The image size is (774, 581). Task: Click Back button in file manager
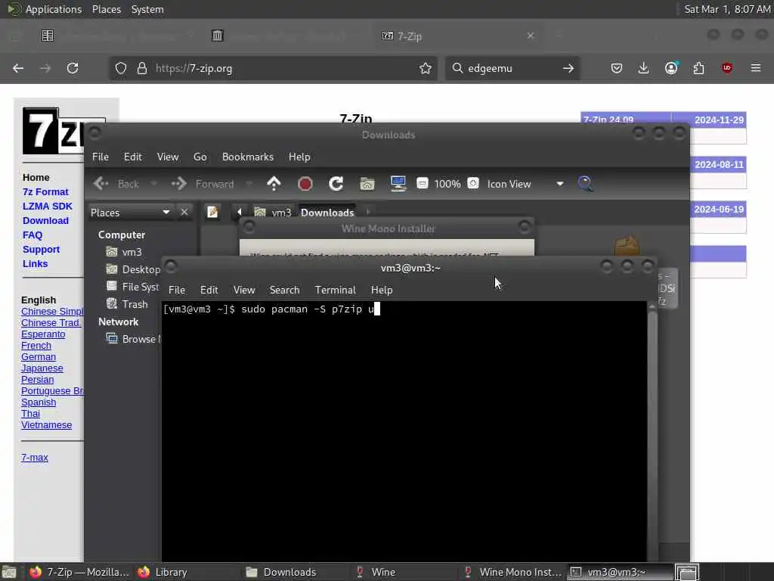point(116,184)
